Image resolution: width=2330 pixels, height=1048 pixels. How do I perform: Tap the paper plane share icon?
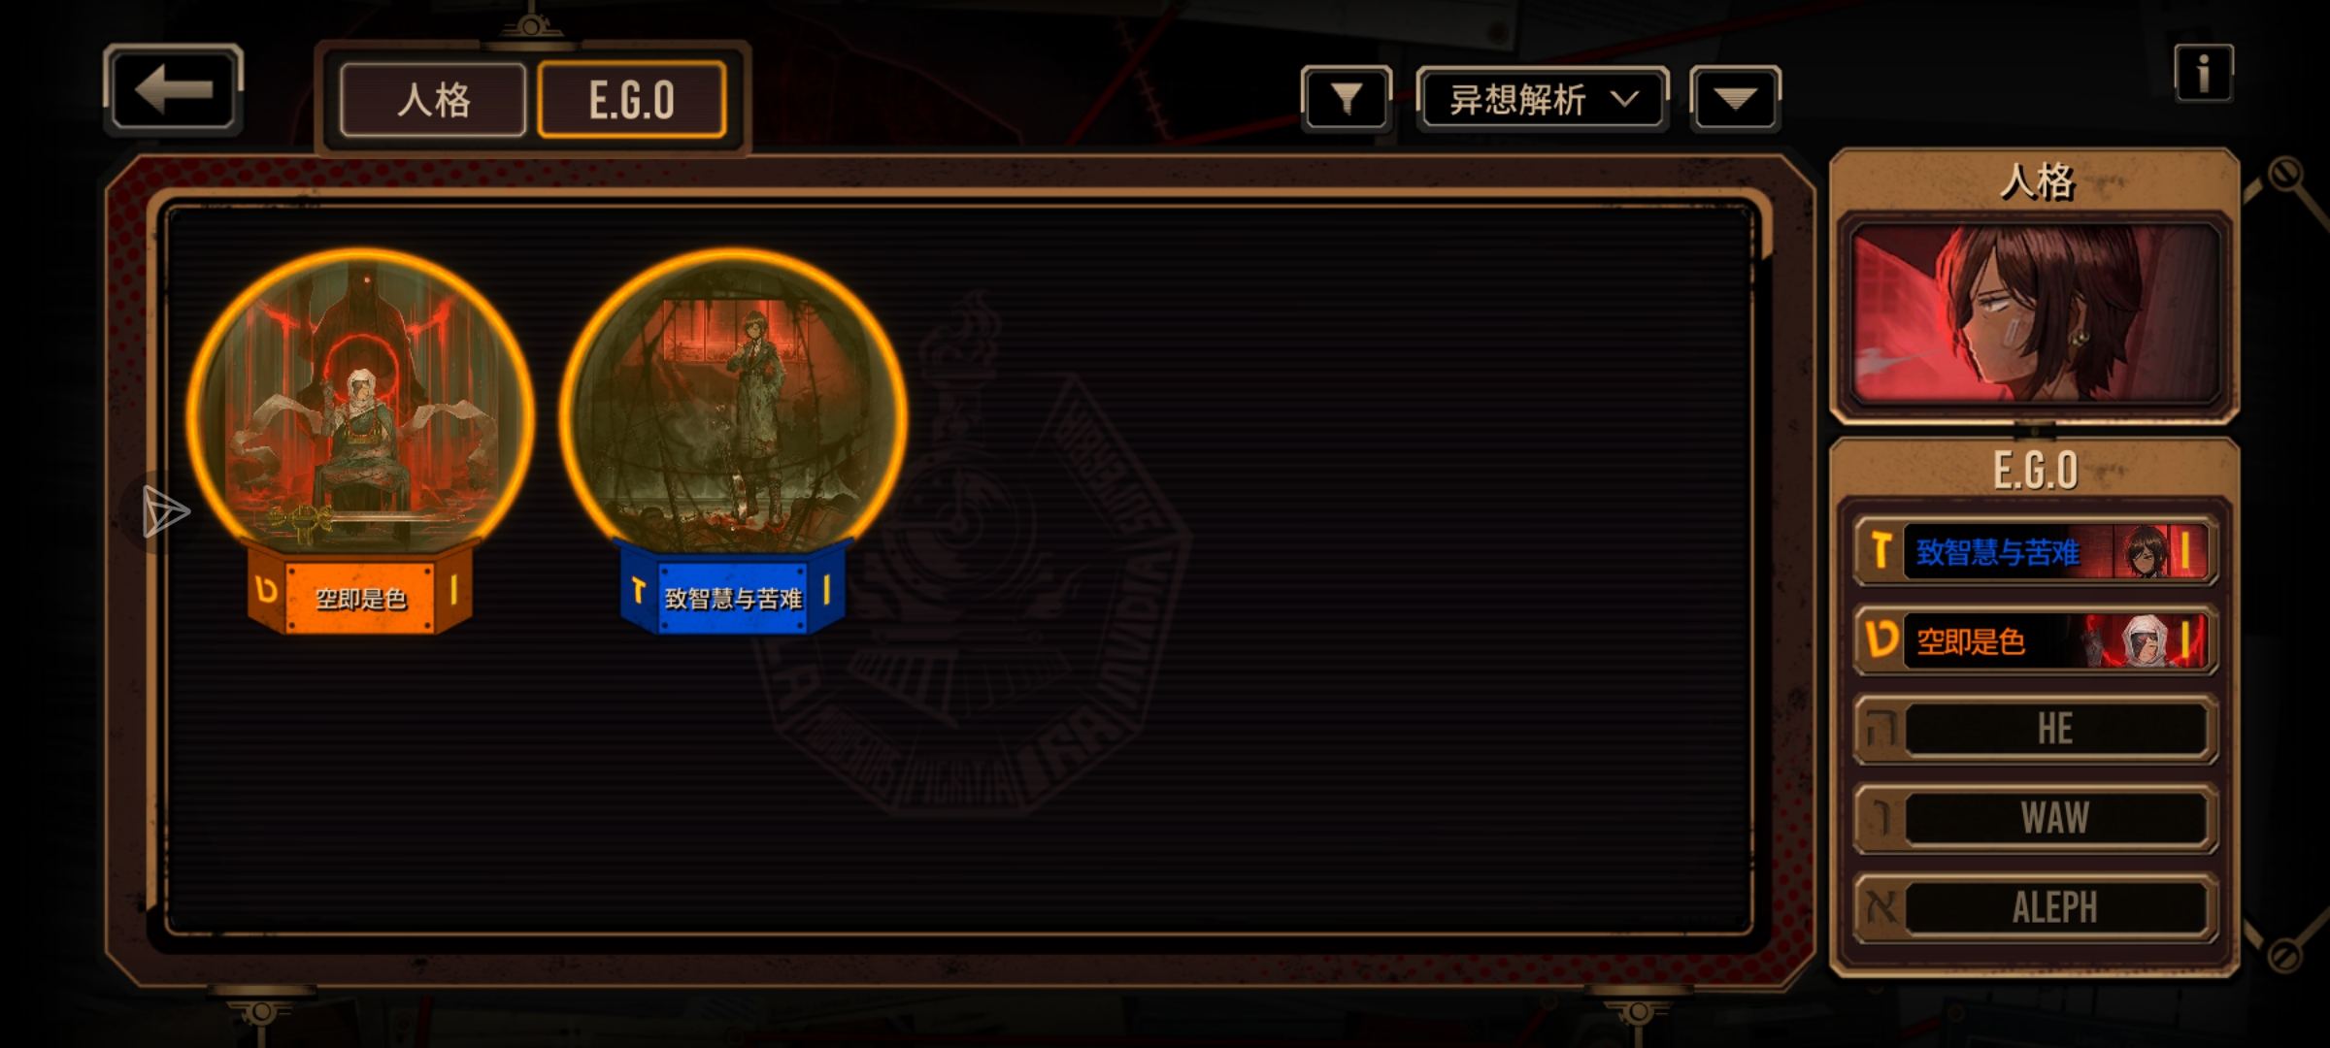pyautogui.click(x=165, y=511)
